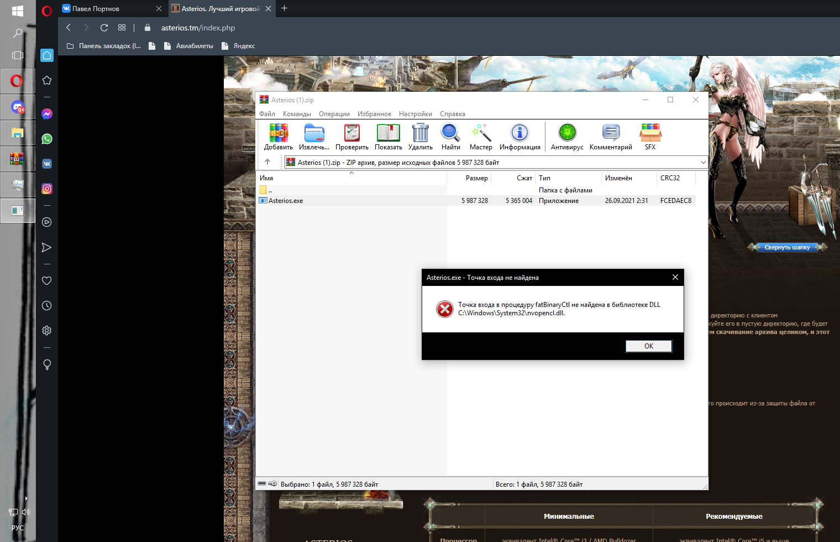Open the Файл menu in WinRAR
This screenshot has width=840, height=542.
[267, 114]
